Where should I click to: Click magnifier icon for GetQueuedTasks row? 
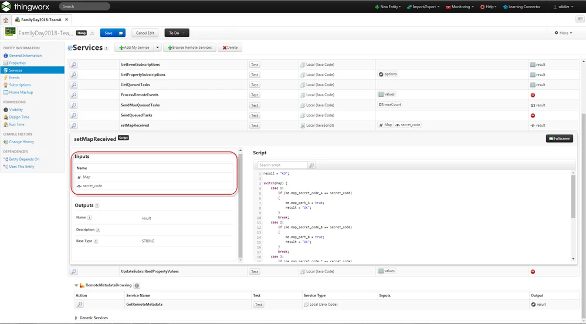(74, 85)
